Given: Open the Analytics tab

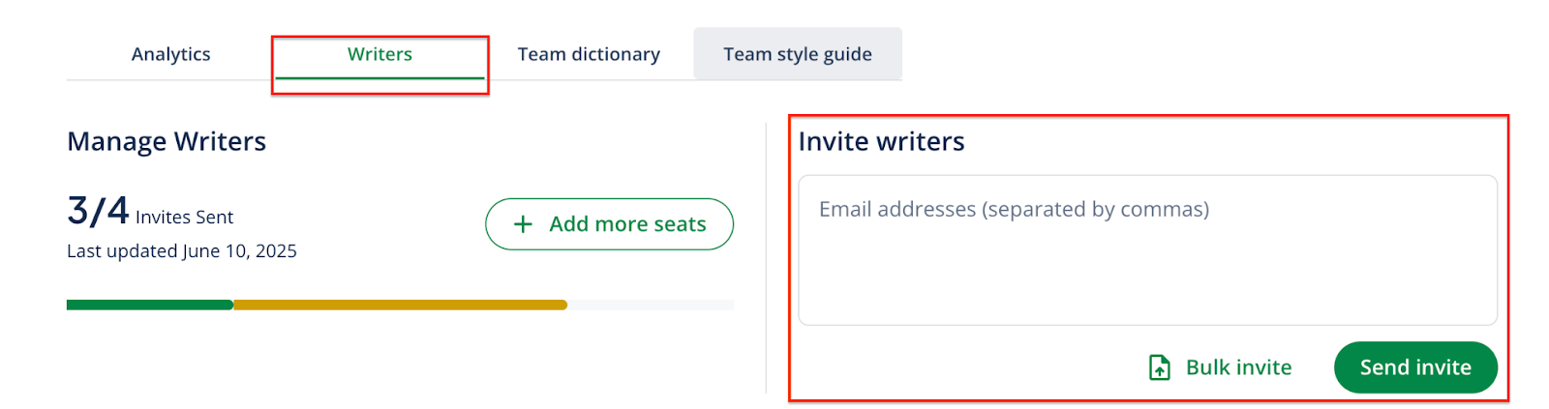Looking at the screenshot, I should tap(170, 54).
